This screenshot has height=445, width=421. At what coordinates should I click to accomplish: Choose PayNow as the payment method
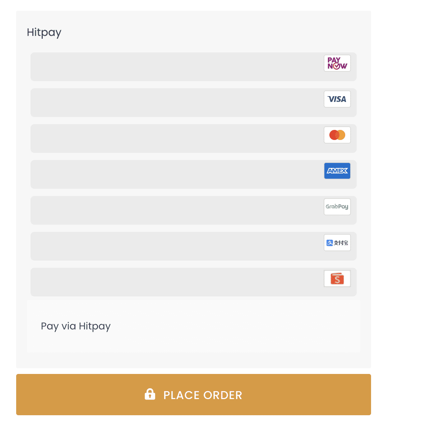[180, 66]
